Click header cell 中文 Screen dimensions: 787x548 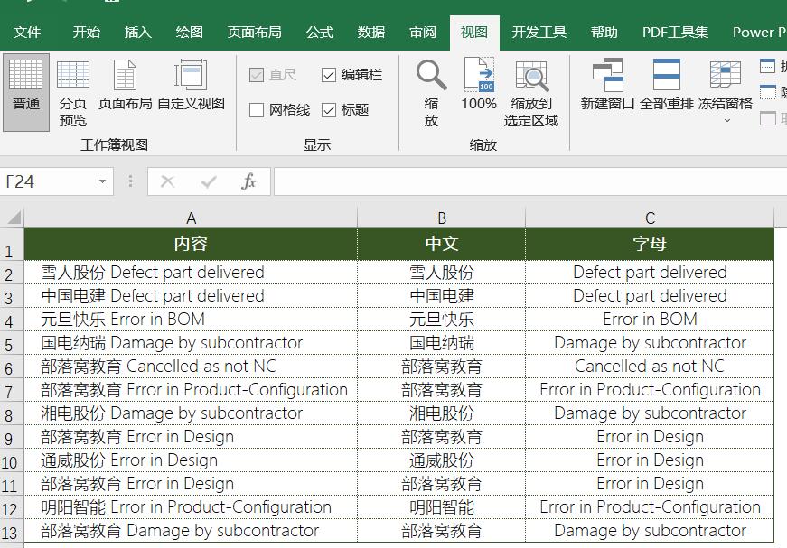pos(442,244)
